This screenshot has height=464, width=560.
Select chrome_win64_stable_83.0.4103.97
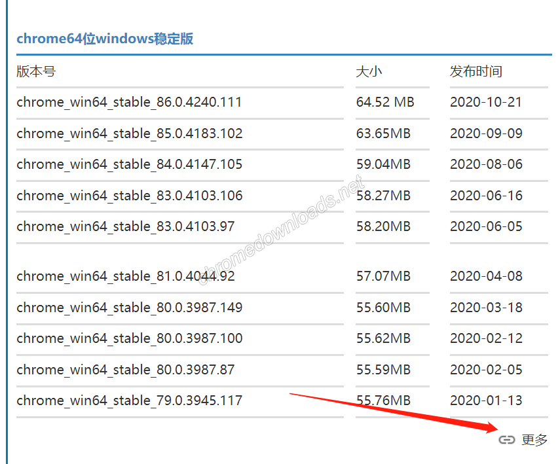click(x=126, y=226)
